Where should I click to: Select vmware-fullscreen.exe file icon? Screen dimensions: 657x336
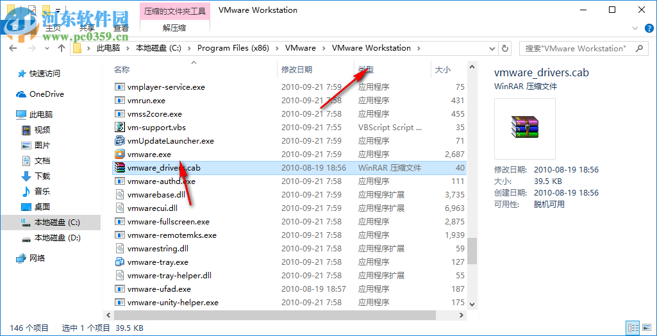[121, 222]
